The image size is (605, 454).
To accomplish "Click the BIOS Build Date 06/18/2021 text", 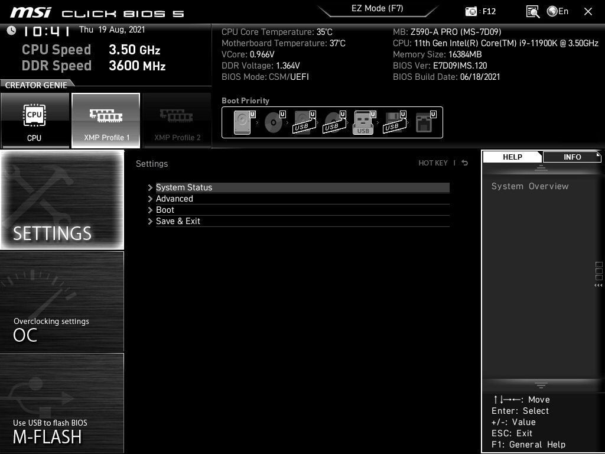I will coord(447,77).
